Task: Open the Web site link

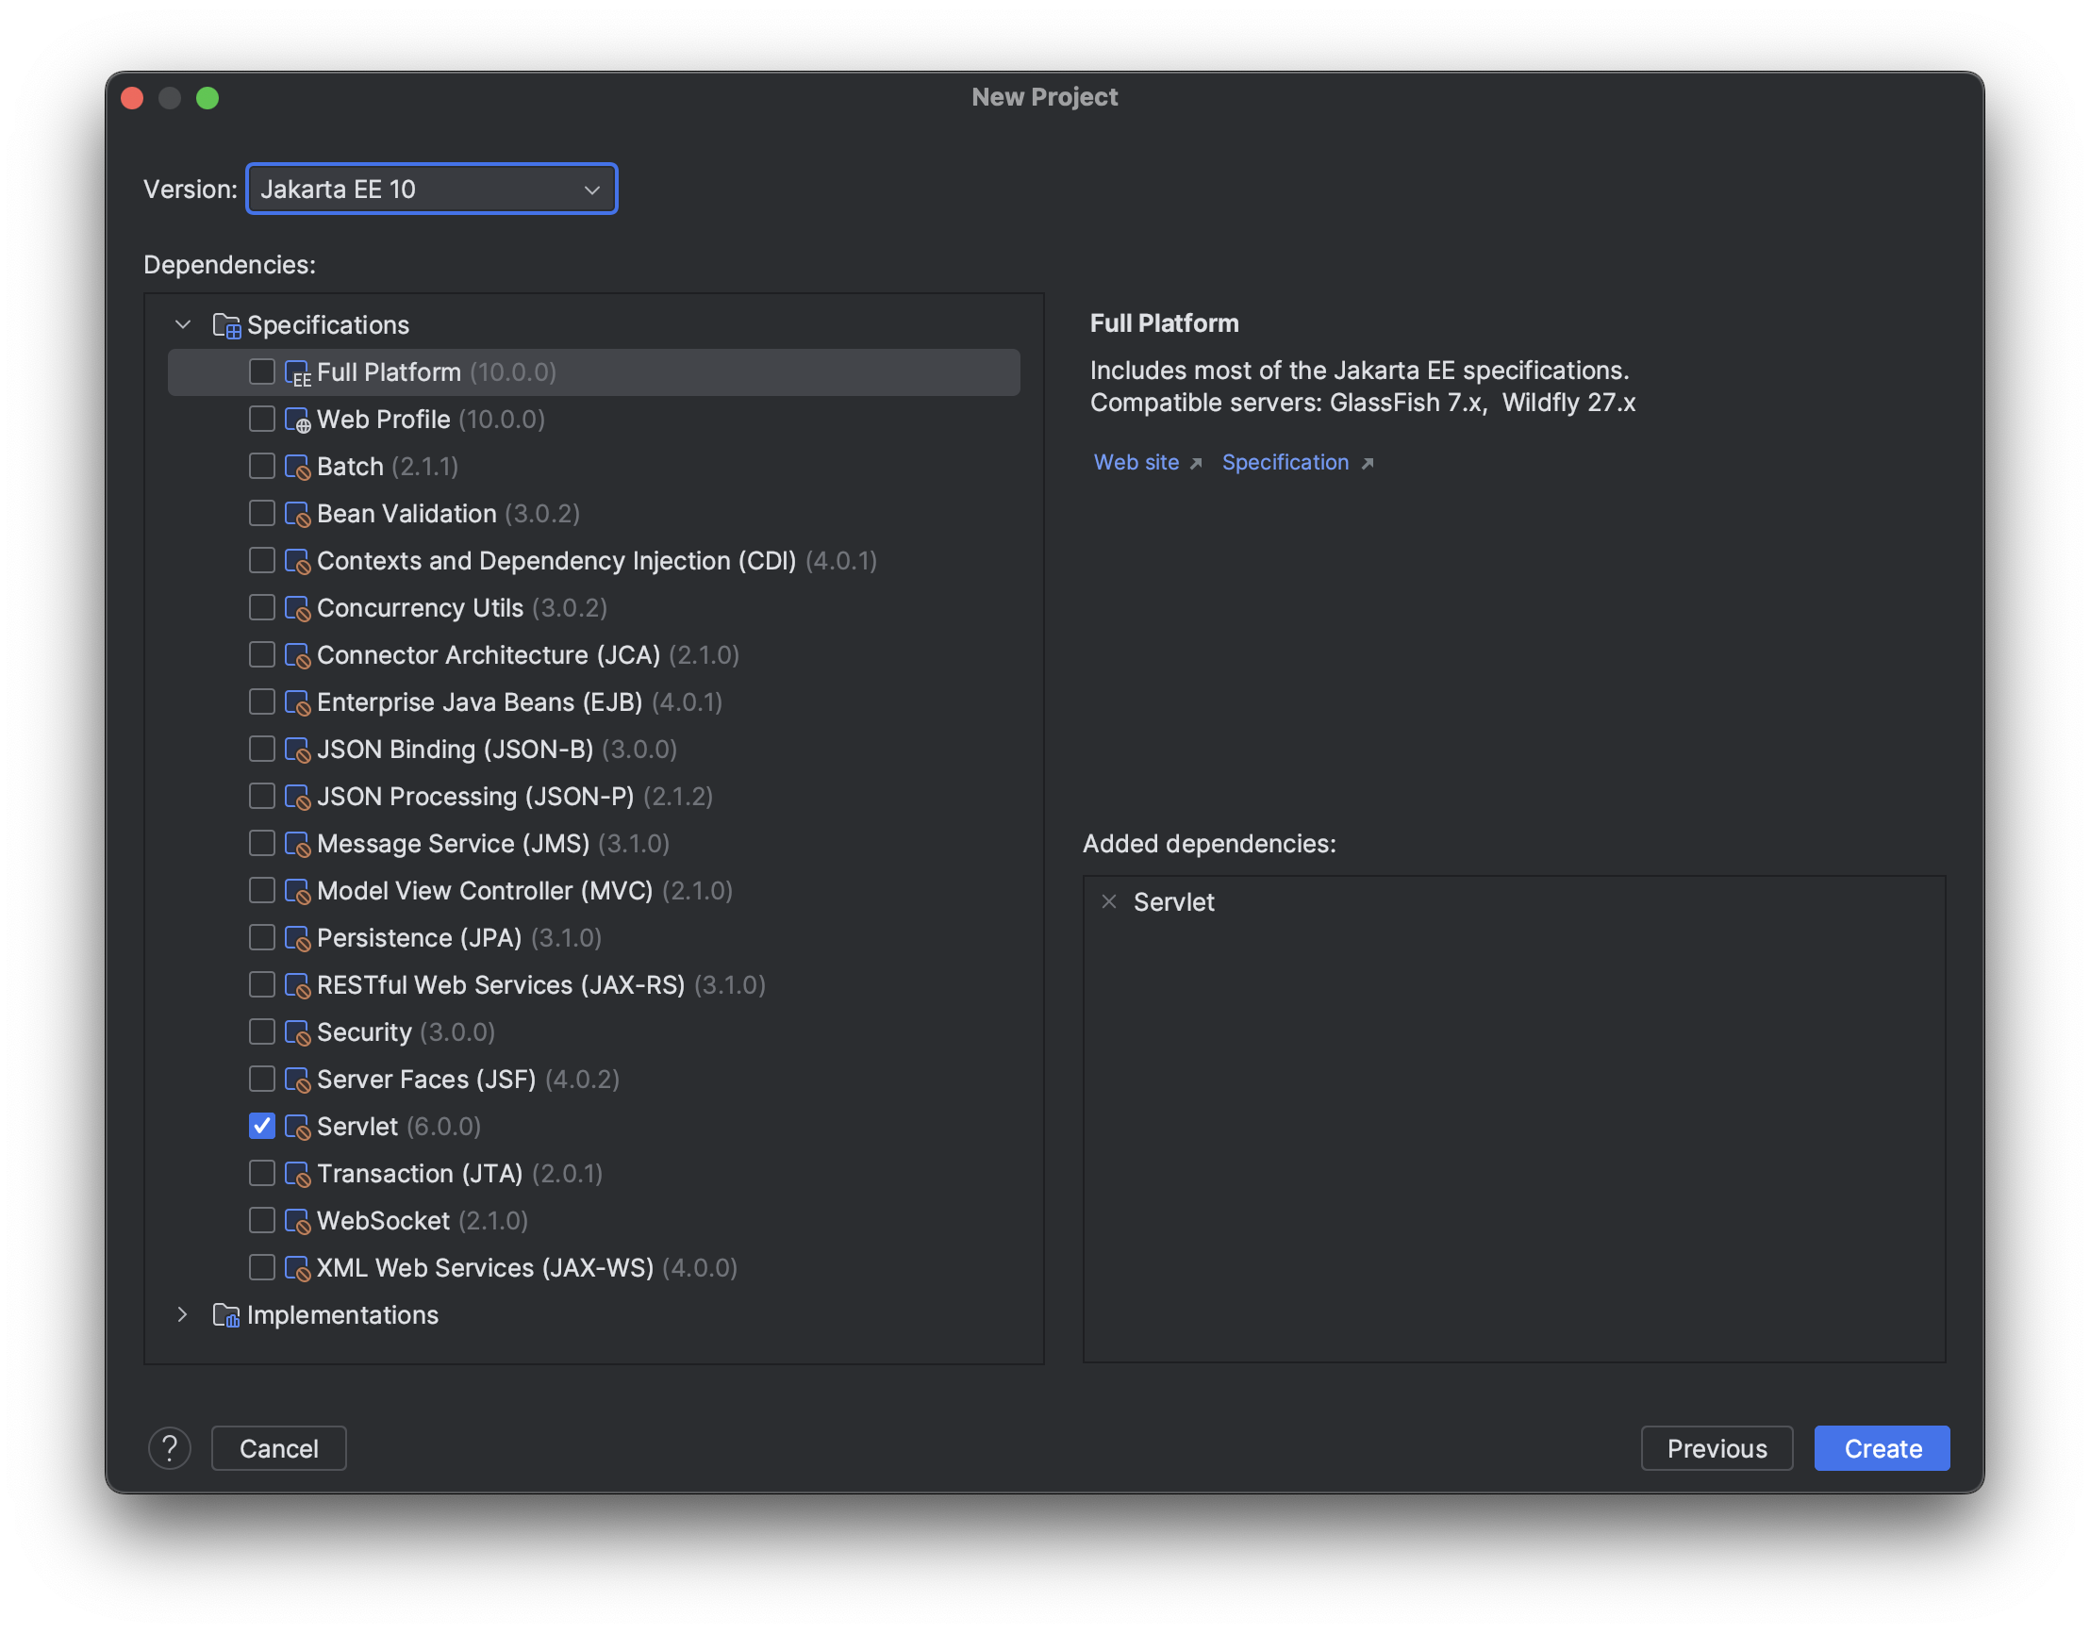Action: (1136, 462)
